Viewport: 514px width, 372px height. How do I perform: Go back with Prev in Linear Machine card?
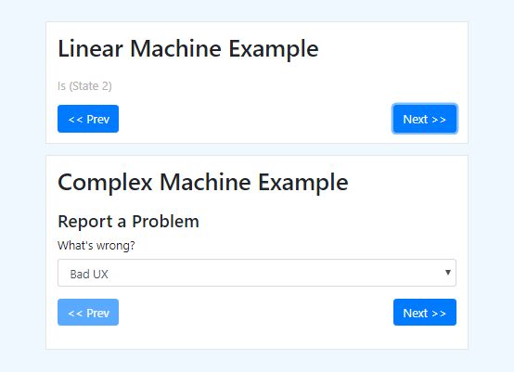click(x=88, y=119)
